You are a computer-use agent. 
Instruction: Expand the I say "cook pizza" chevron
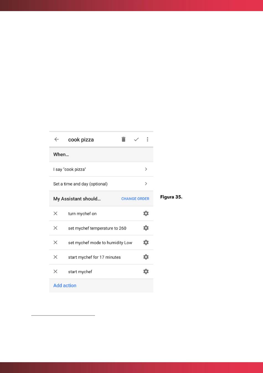click(146, 169)
